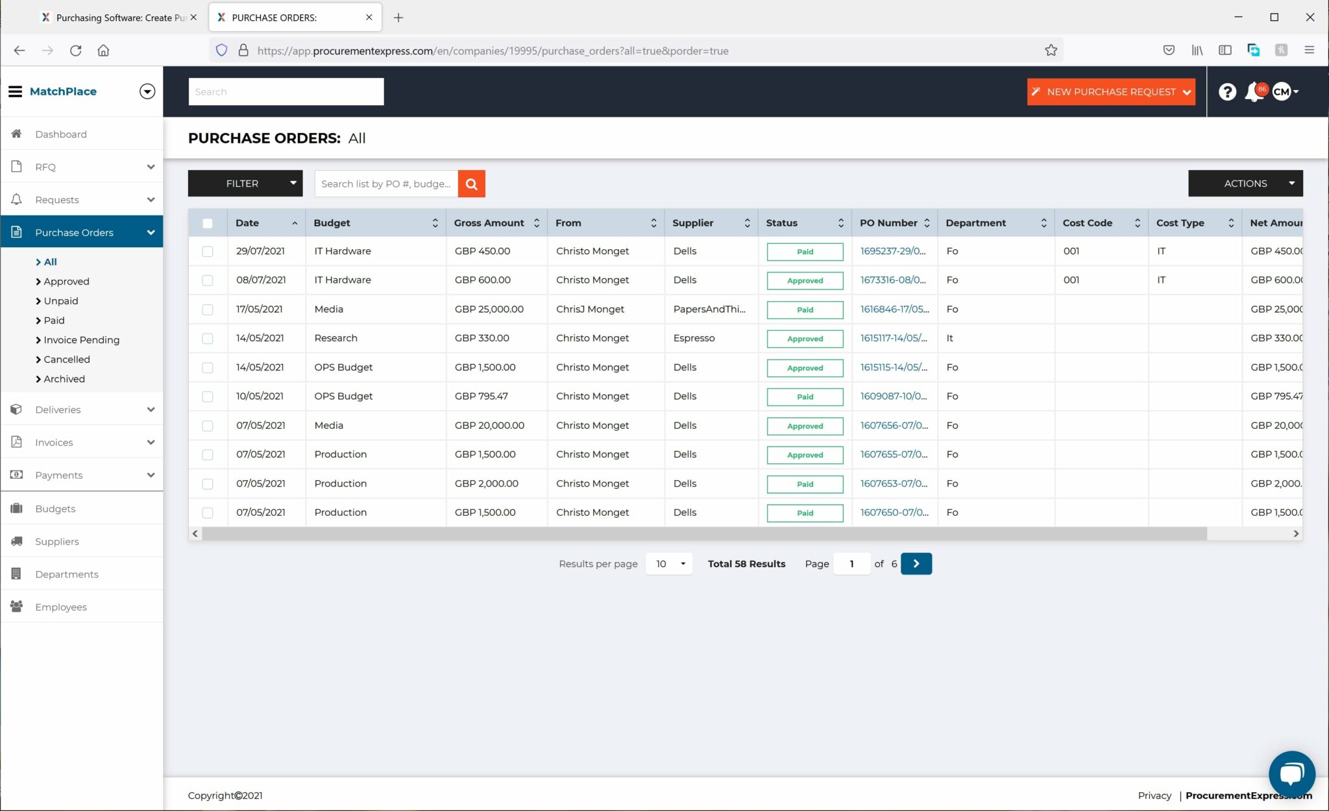Open the Results per page dropdown
1329x811 pixels.
[x=668, y=563]
